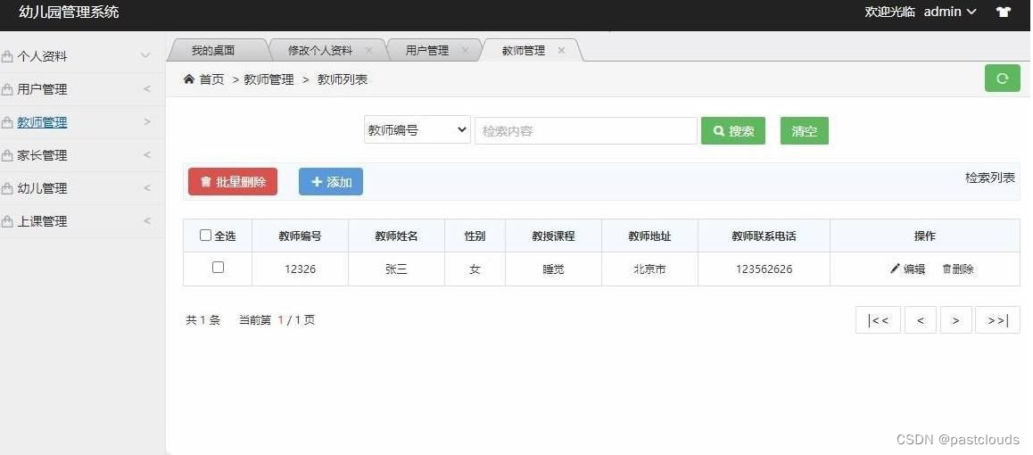Select the 教师管理 tab

tap(524, 50)
